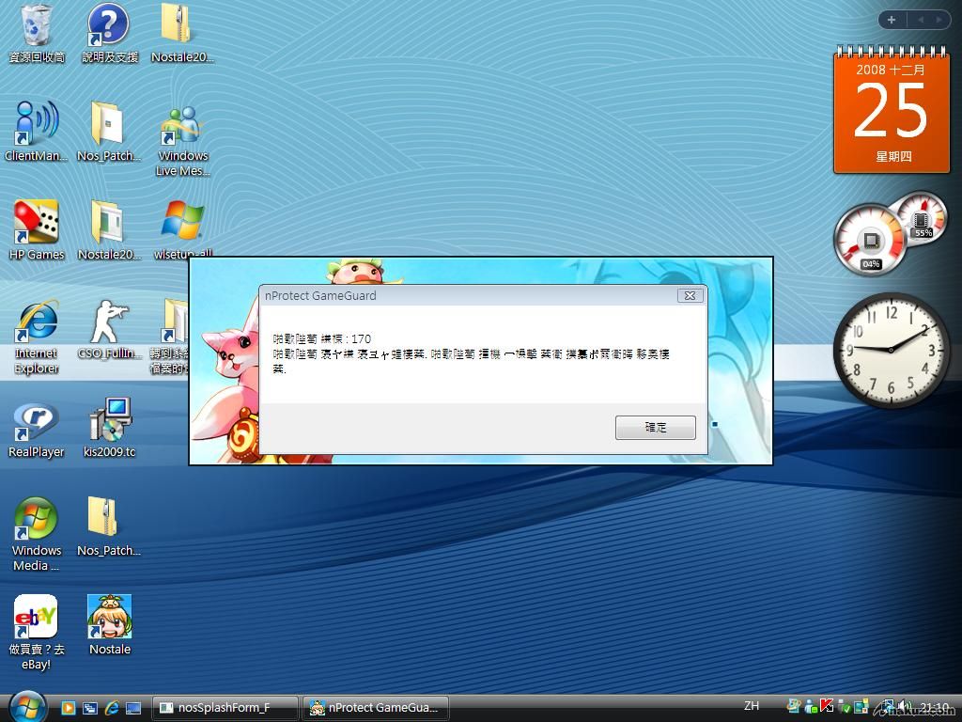Launch the RealPlayer desktop shortcut
The width and height of the screenshot is (962, 722).
pyautogui.click(x=37, y=429)
